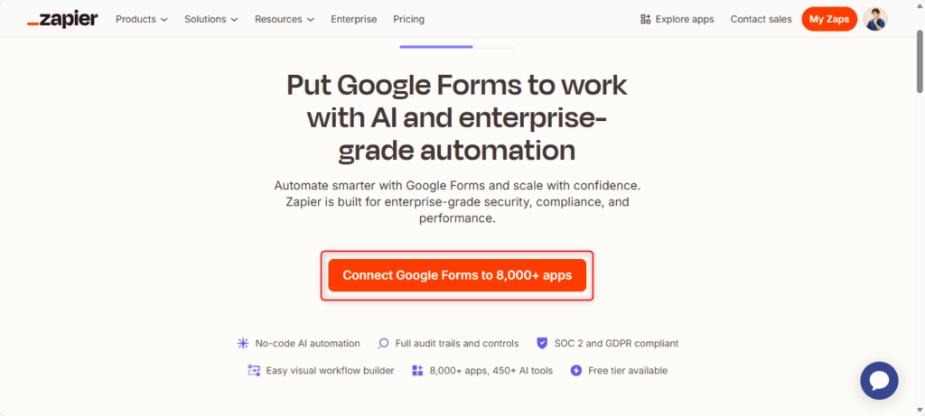Click the 8,000+ apps grid icon
925x416 pixels.
point(417,370)
